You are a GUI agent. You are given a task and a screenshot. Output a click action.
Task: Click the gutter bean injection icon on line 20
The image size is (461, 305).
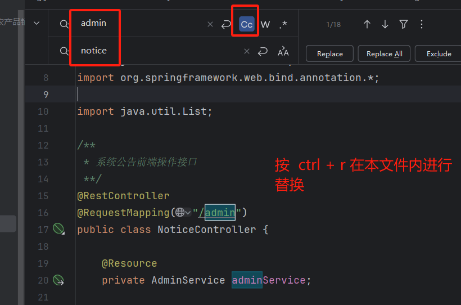58,280
